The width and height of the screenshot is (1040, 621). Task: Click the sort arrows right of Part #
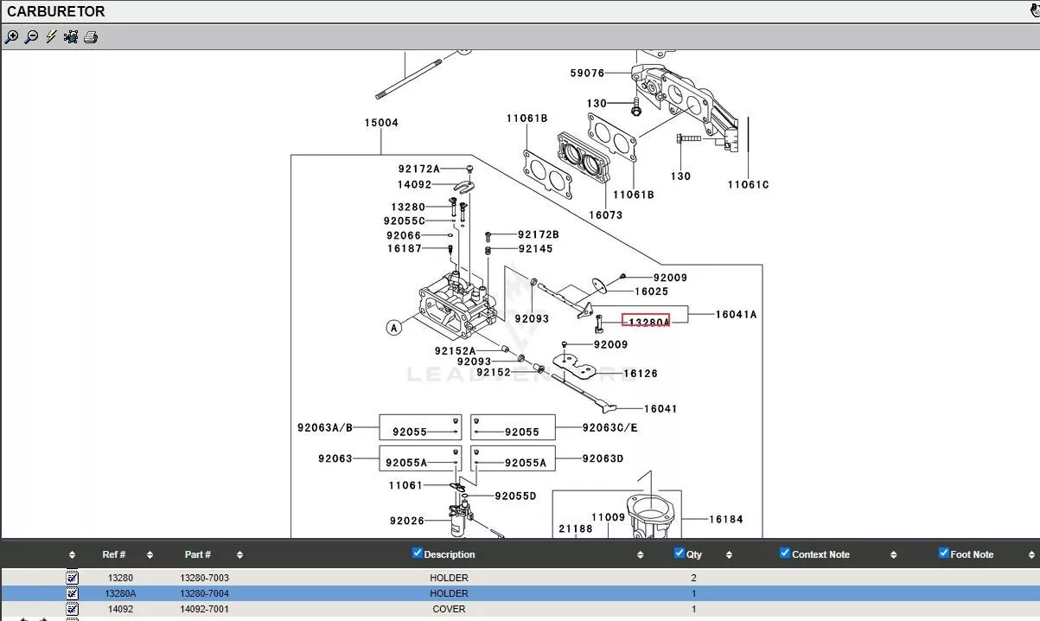coord(239,555)
